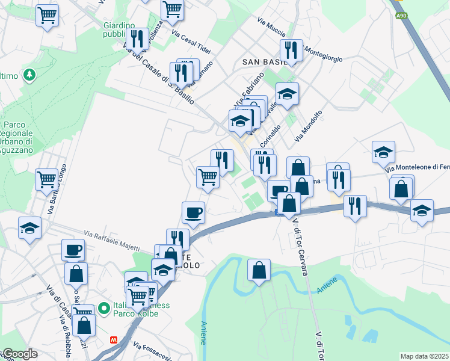Select the restaurant marker next to San Basilio label
Viewport: 450px width, 361px height.
[x=291, y=51]
